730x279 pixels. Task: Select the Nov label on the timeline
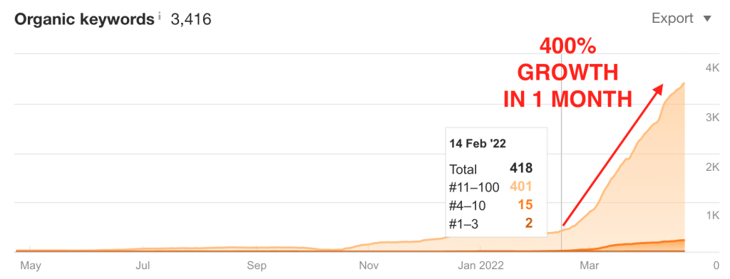[370, 265]
